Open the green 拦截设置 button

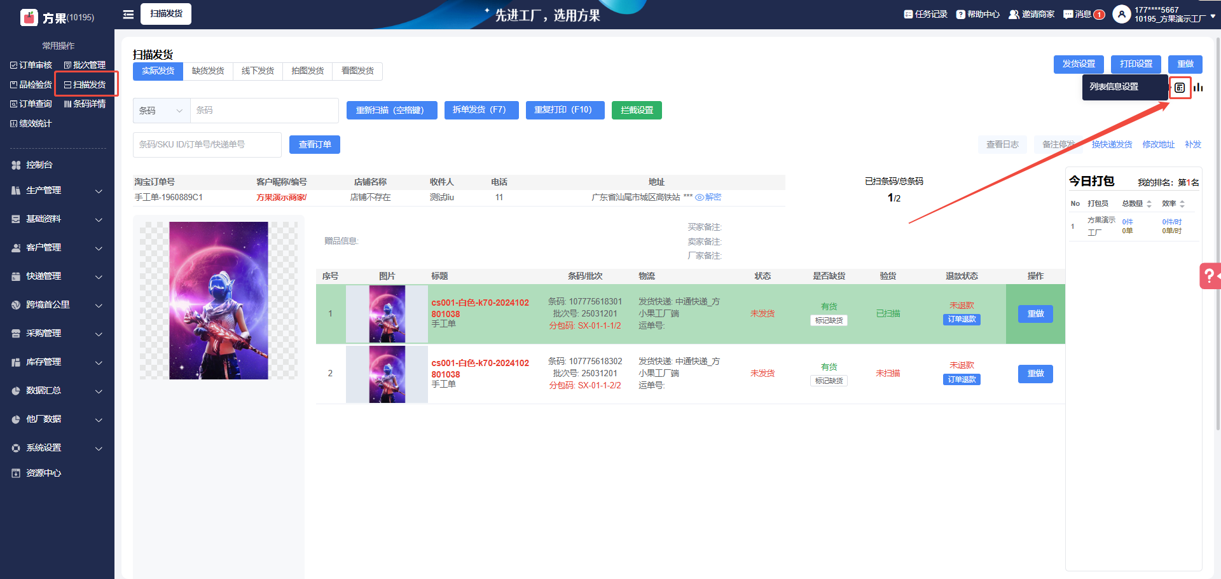(637, 110)
